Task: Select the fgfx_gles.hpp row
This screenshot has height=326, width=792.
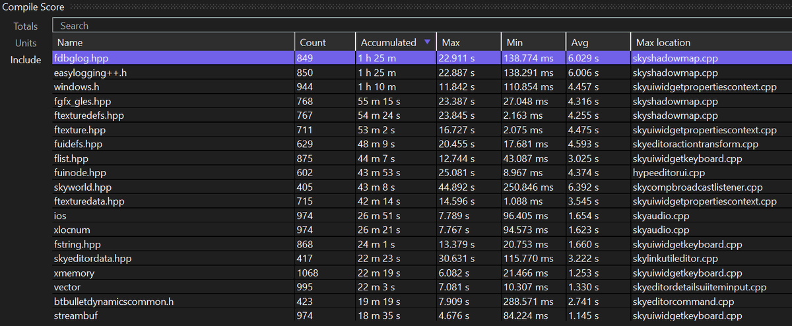Action: [422, 102]
